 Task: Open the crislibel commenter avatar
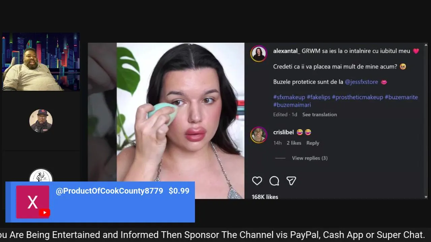tap(259, 135)
